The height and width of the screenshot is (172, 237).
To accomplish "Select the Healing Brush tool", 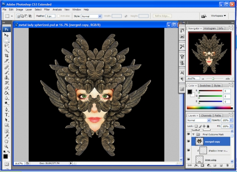I will coord(6,67).
